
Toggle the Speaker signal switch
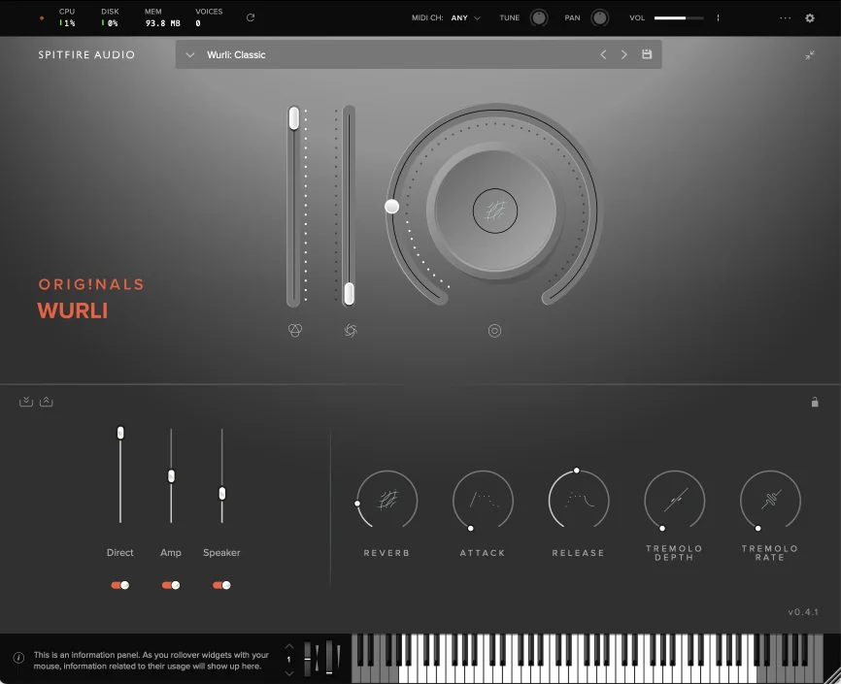[221, 585]
